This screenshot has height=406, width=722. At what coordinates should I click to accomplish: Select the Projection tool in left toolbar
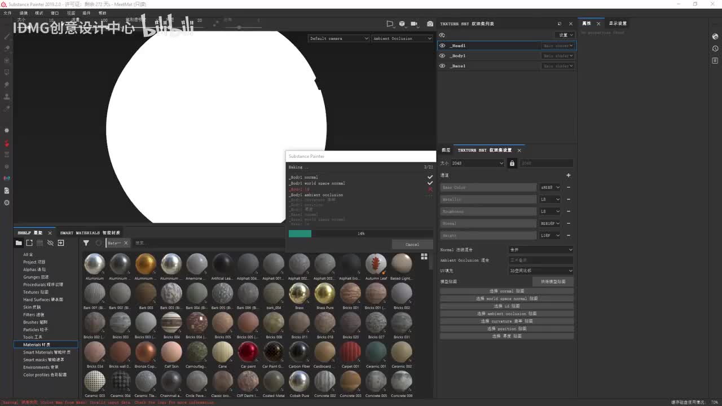[7, 60]
